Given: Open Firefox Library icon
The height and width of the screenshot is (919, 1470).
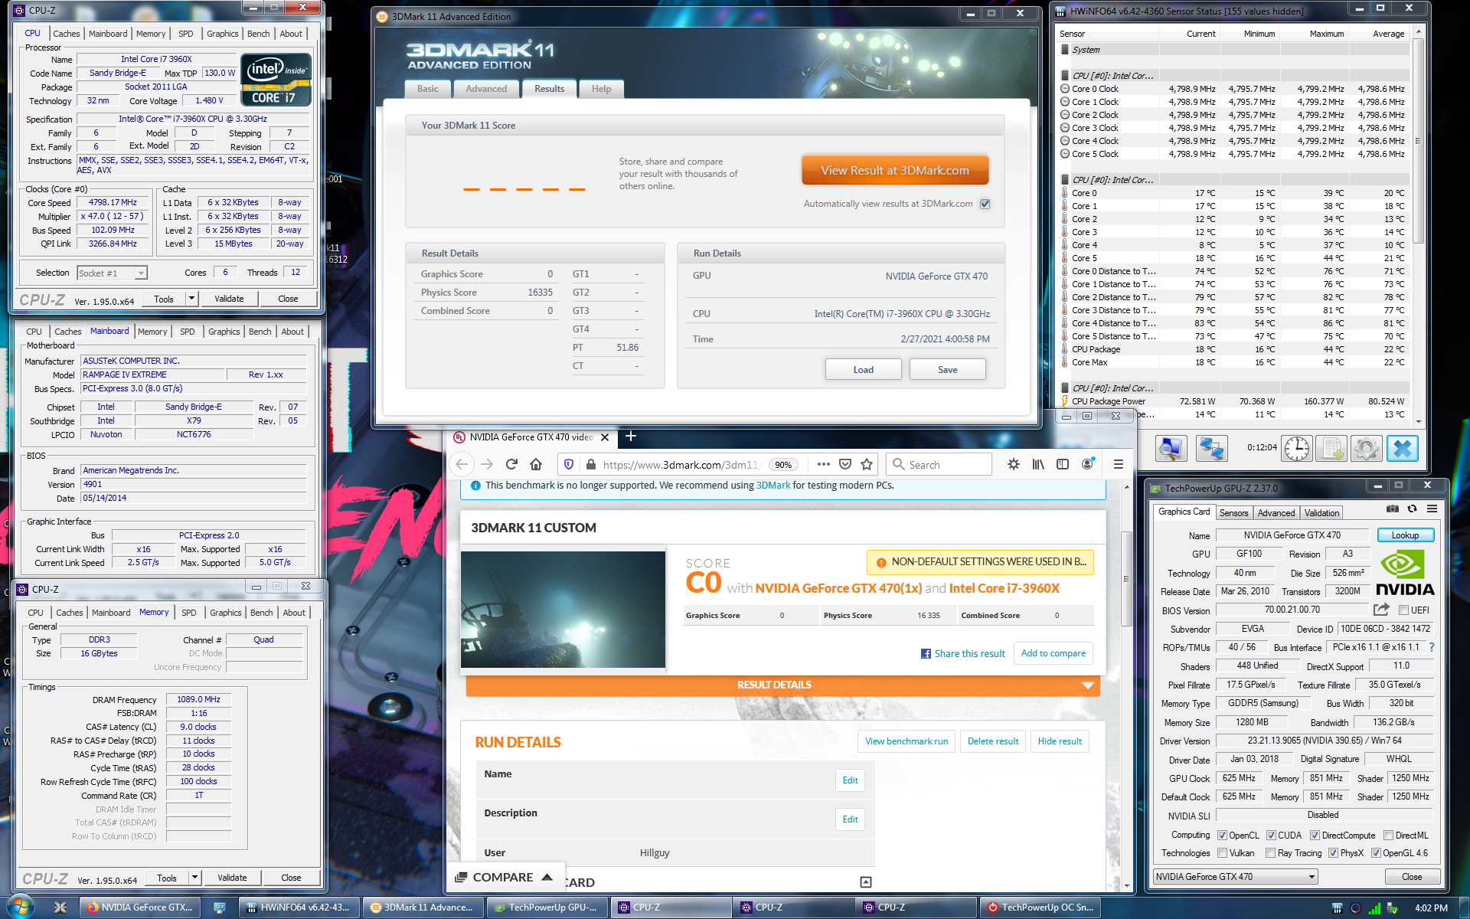Looking at the screenshot, I should [x=1038, y=464].
